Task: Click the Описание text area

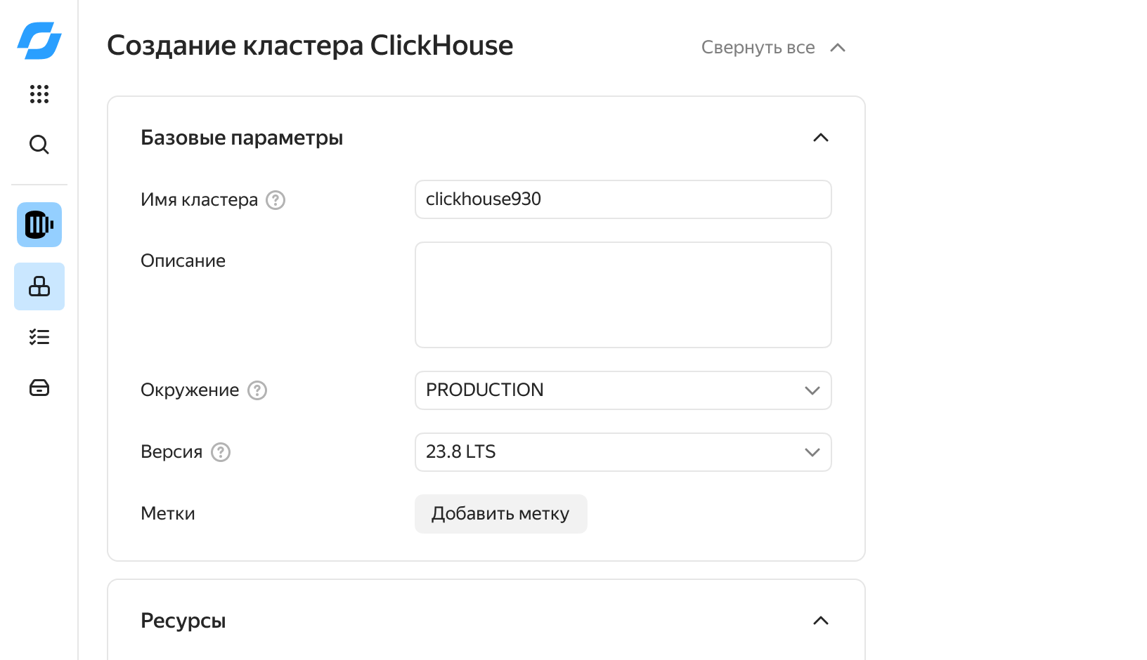Action: (x=623, y=295)
